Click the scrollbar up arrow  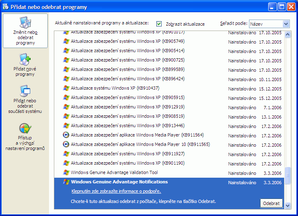(x=287, y=35)
